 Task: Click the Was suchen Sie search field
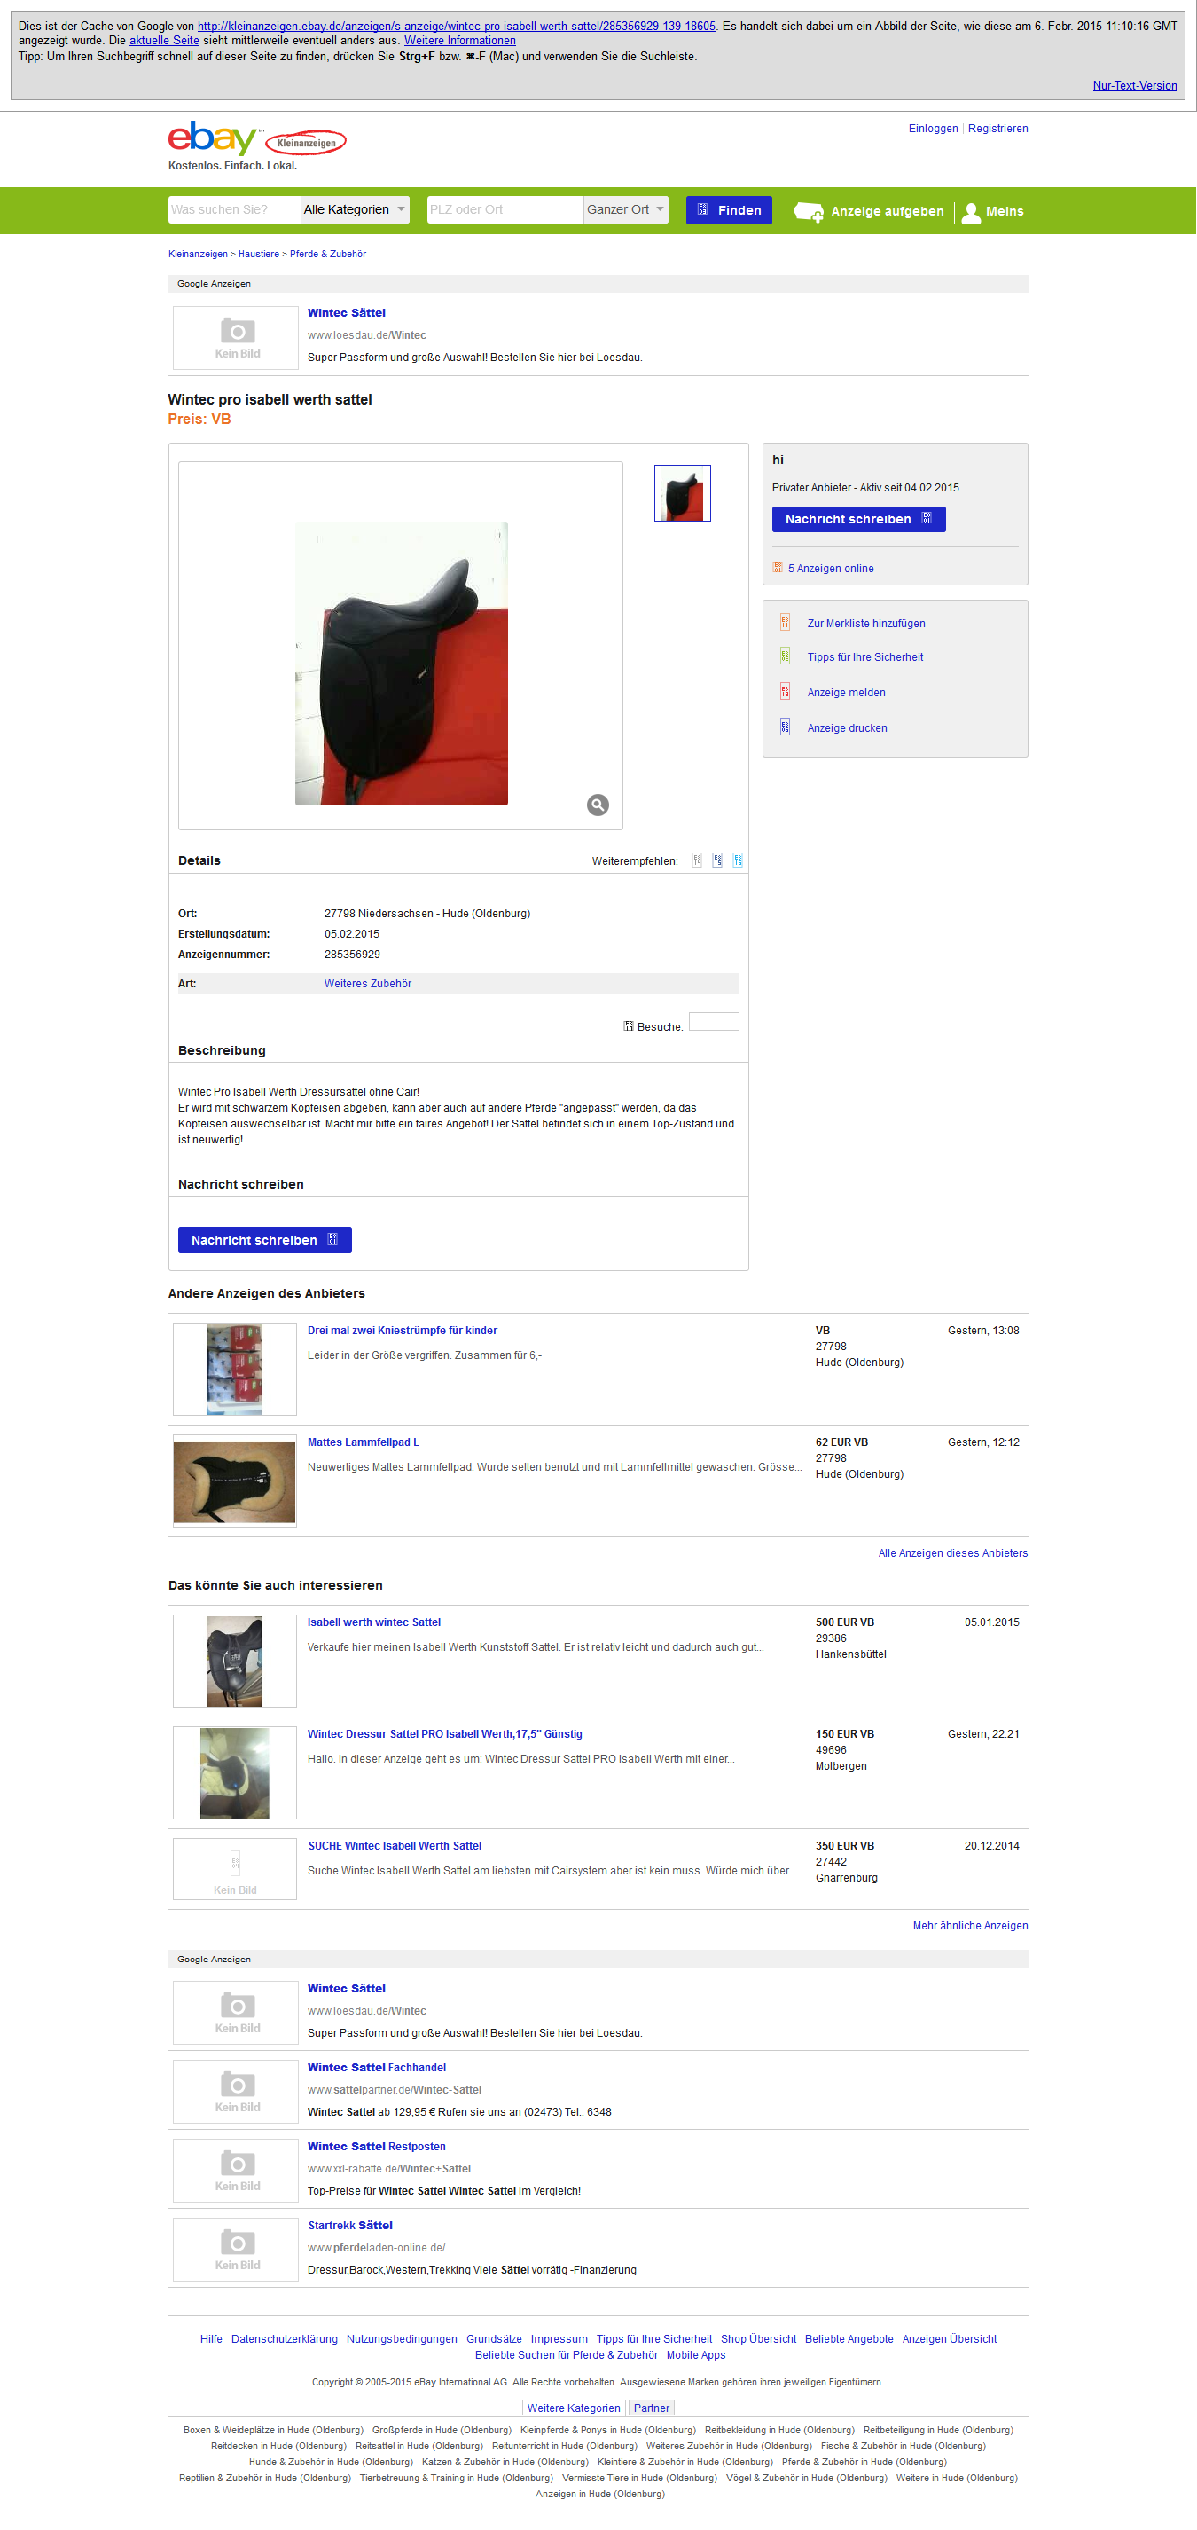[234, 209]
